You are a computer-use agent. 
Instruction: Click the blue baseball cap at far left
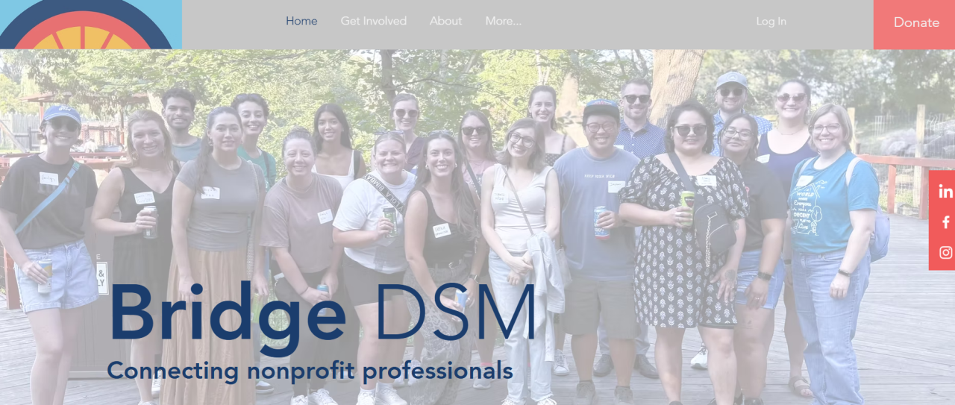[x=62, y=114]
